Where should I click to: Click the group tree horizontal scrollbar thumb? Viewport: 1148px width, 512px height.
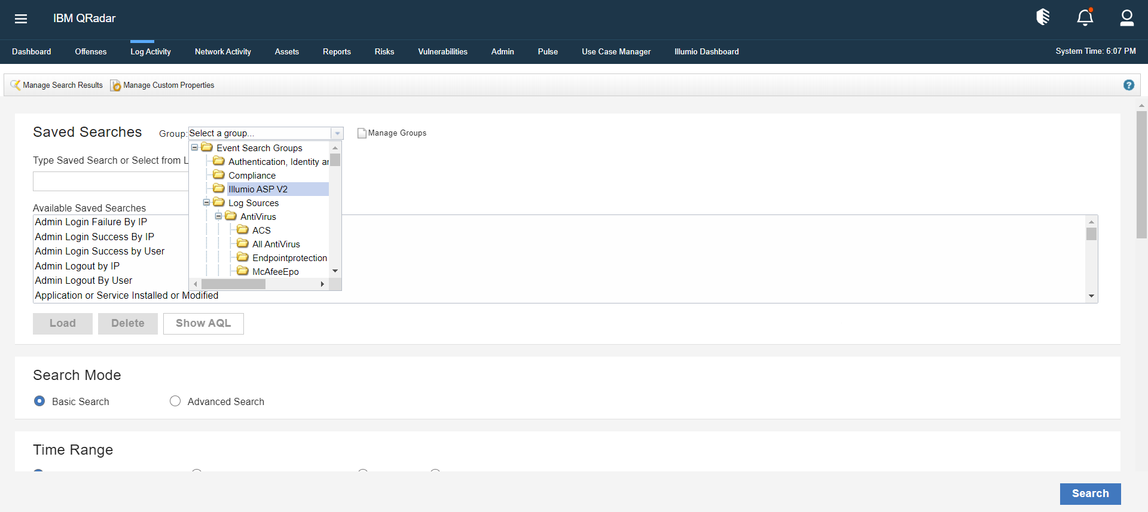pos(233,284)
